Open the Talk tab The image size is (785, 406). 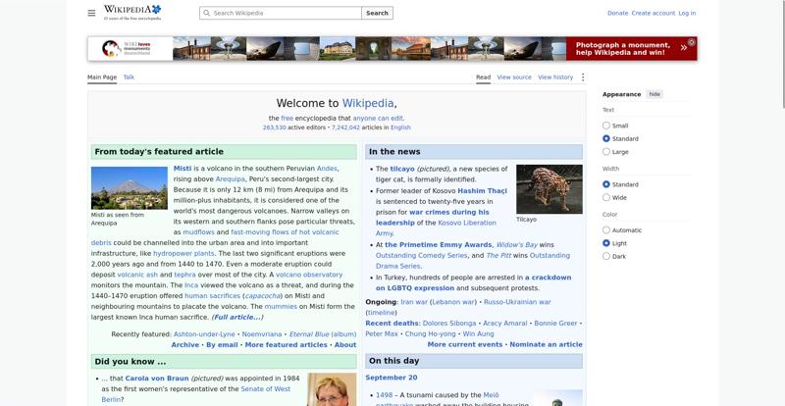pos(129,77)
